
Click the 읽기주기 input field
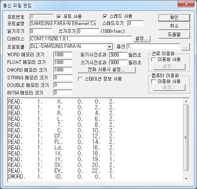click(41, 31)
